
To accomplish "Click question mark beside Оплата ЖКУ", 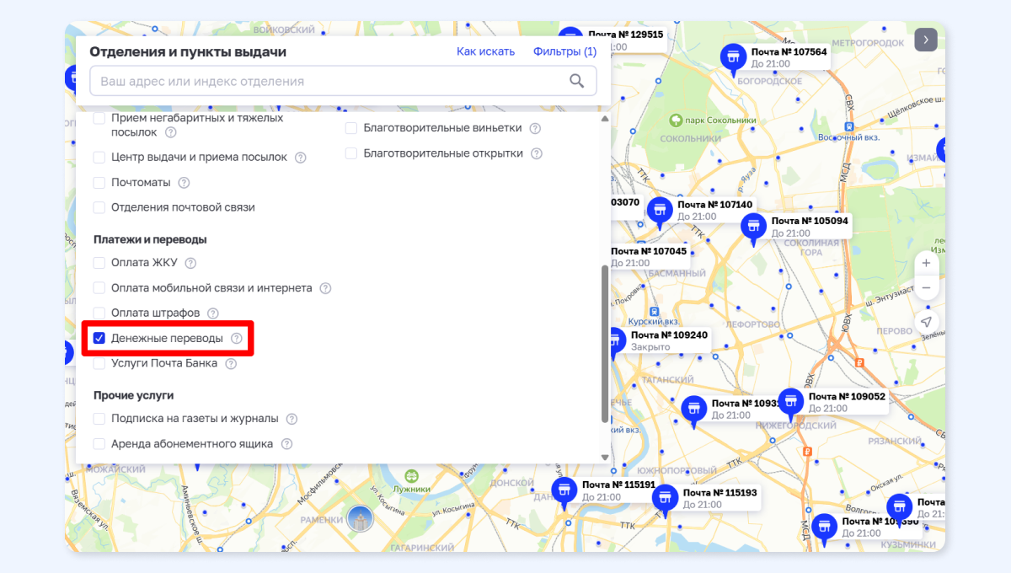I will coord(190,263).
